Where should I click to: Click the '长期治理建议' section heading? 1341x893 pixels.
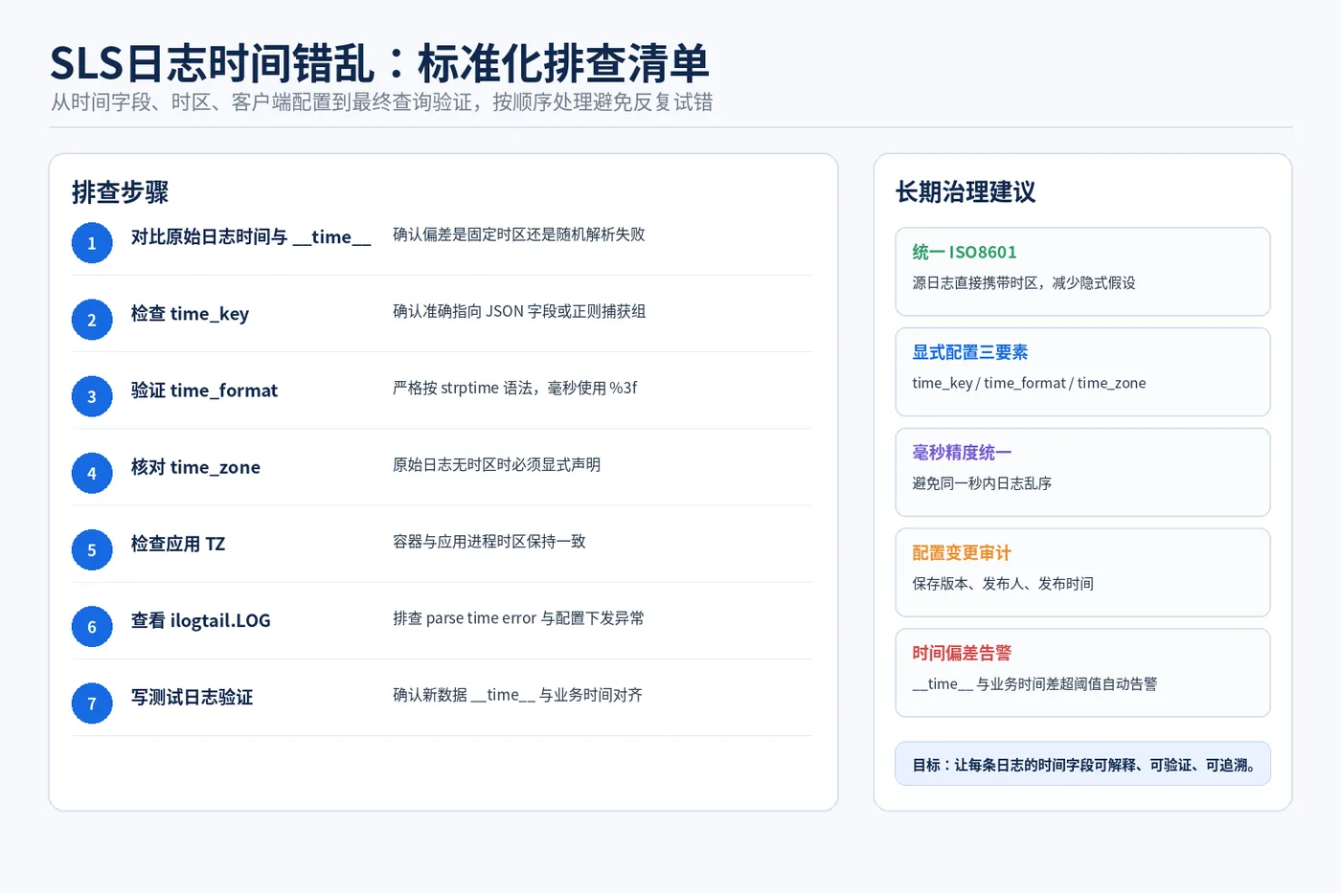coord(966,192)
